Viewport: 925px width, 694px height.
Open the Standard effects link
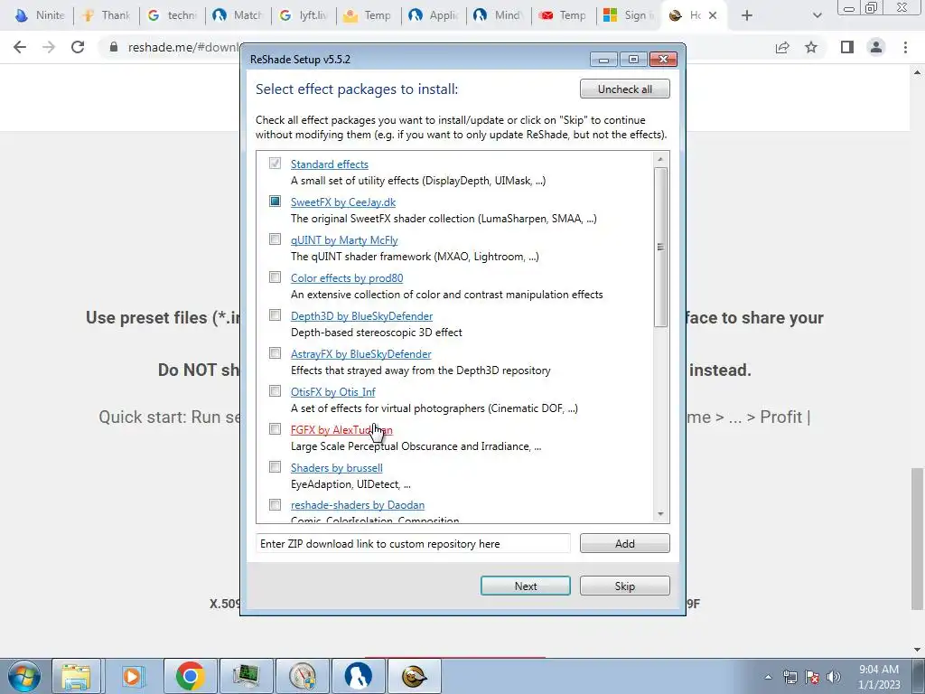tap(329, 164)
